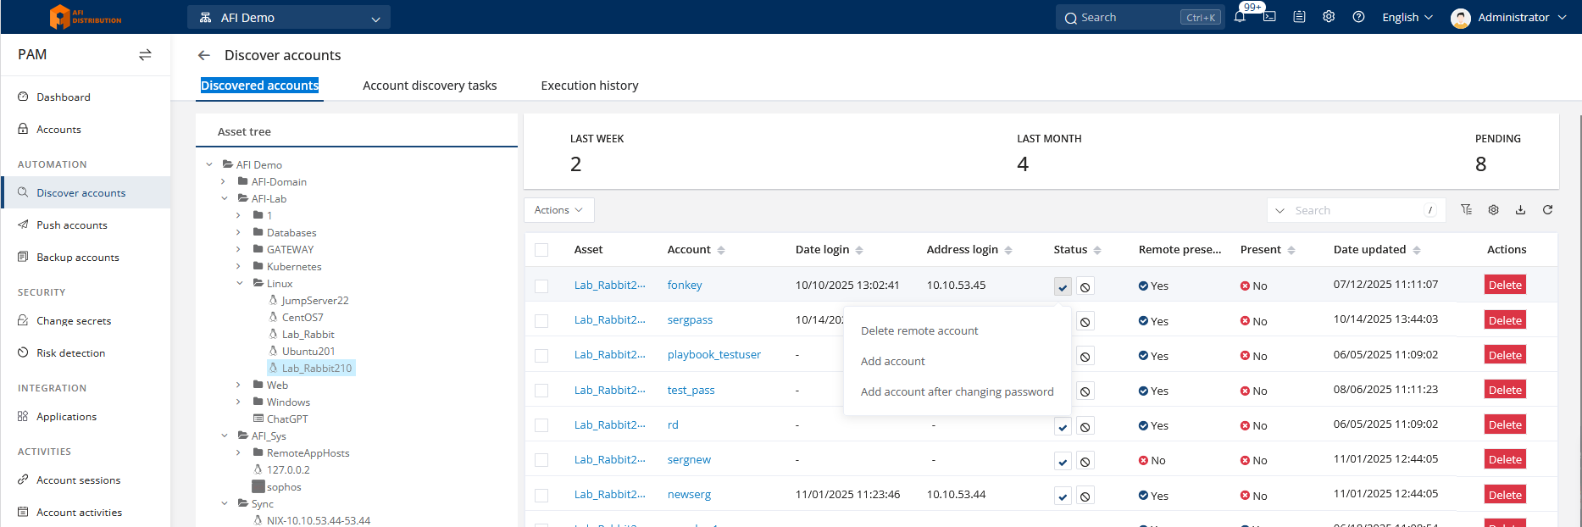Open the English language dropdown

click(x=1407, y=17)
